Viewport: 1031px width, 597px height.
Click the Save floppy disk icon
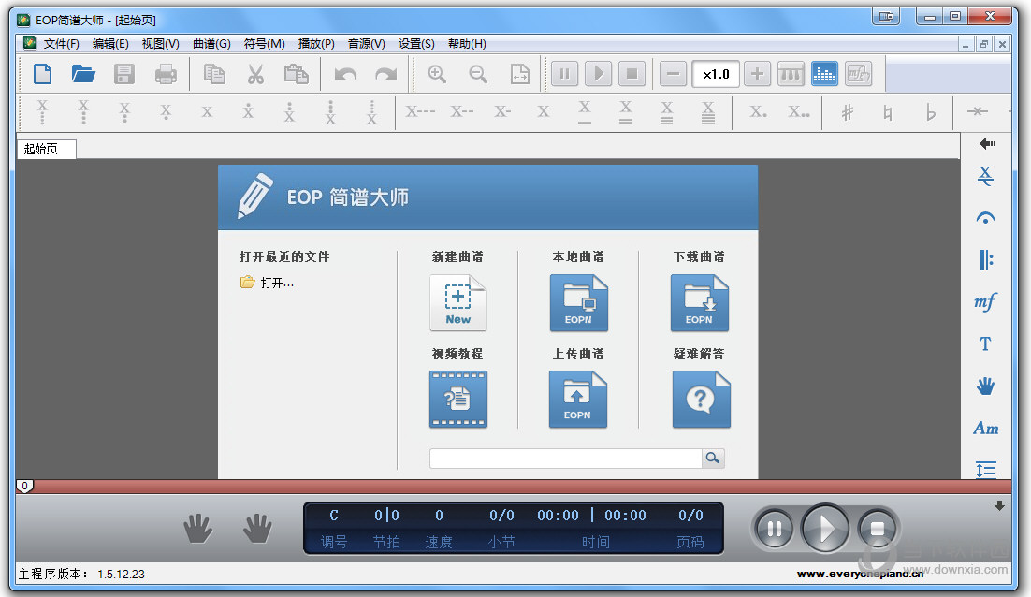(x=124, y=74)
